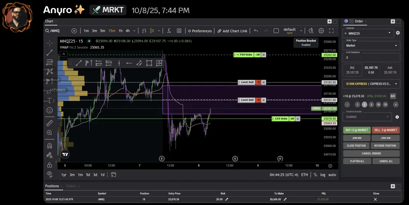Viewport: 409px width, 205px height.
Task: Expand the Contract MNQZ25 dropdown
Action: (367, 33)
